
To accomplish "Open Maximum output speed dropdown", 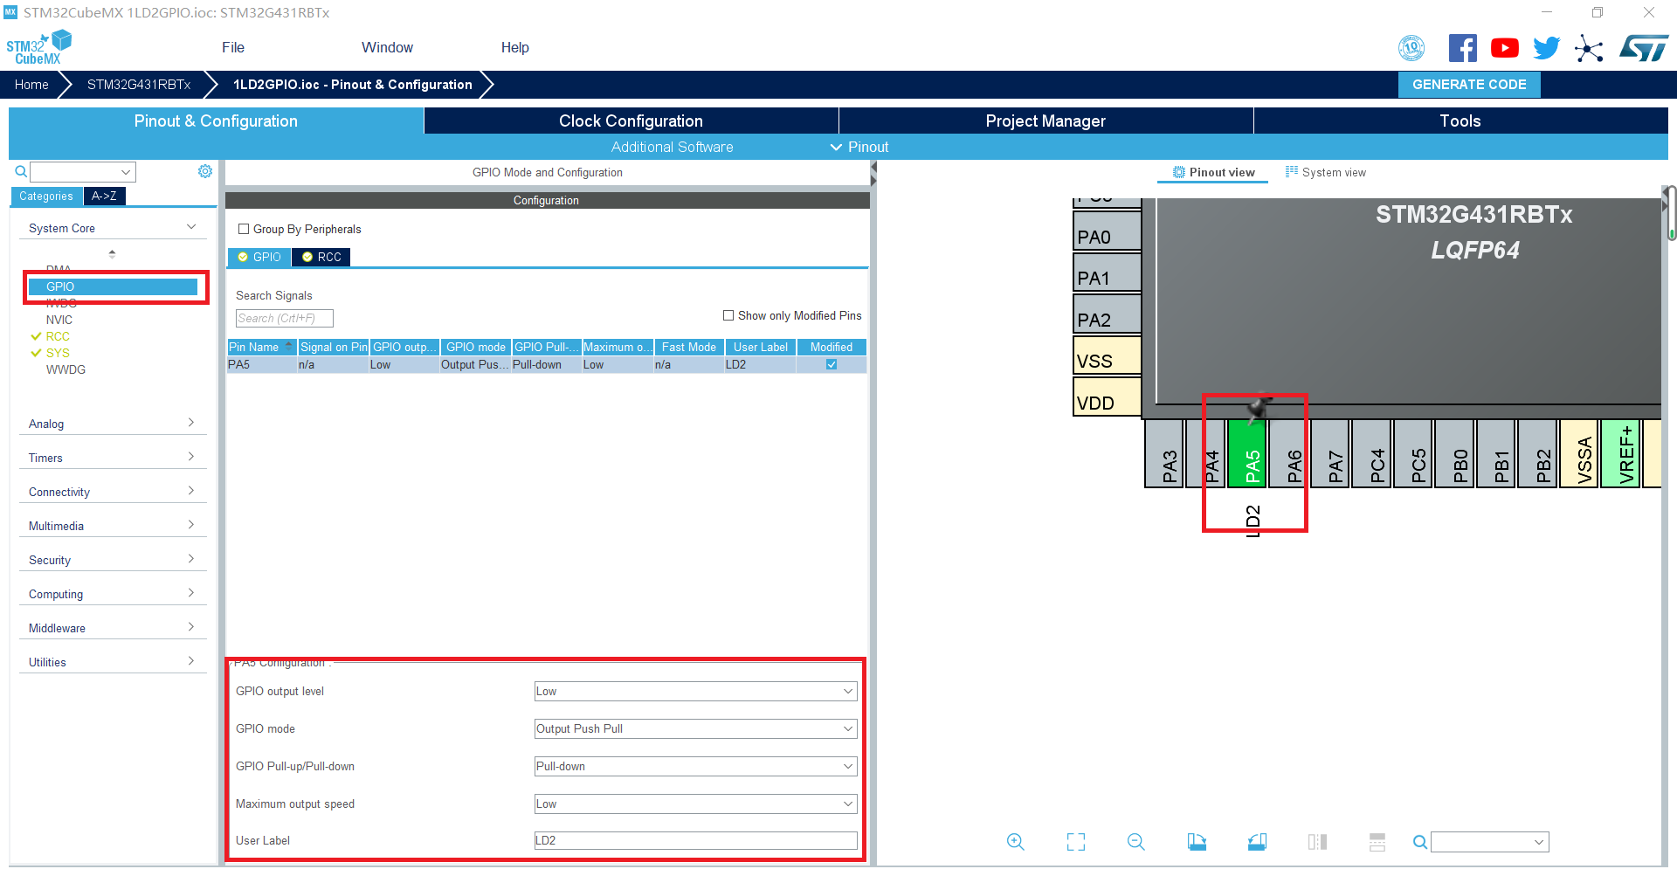I will click(695, 804).
